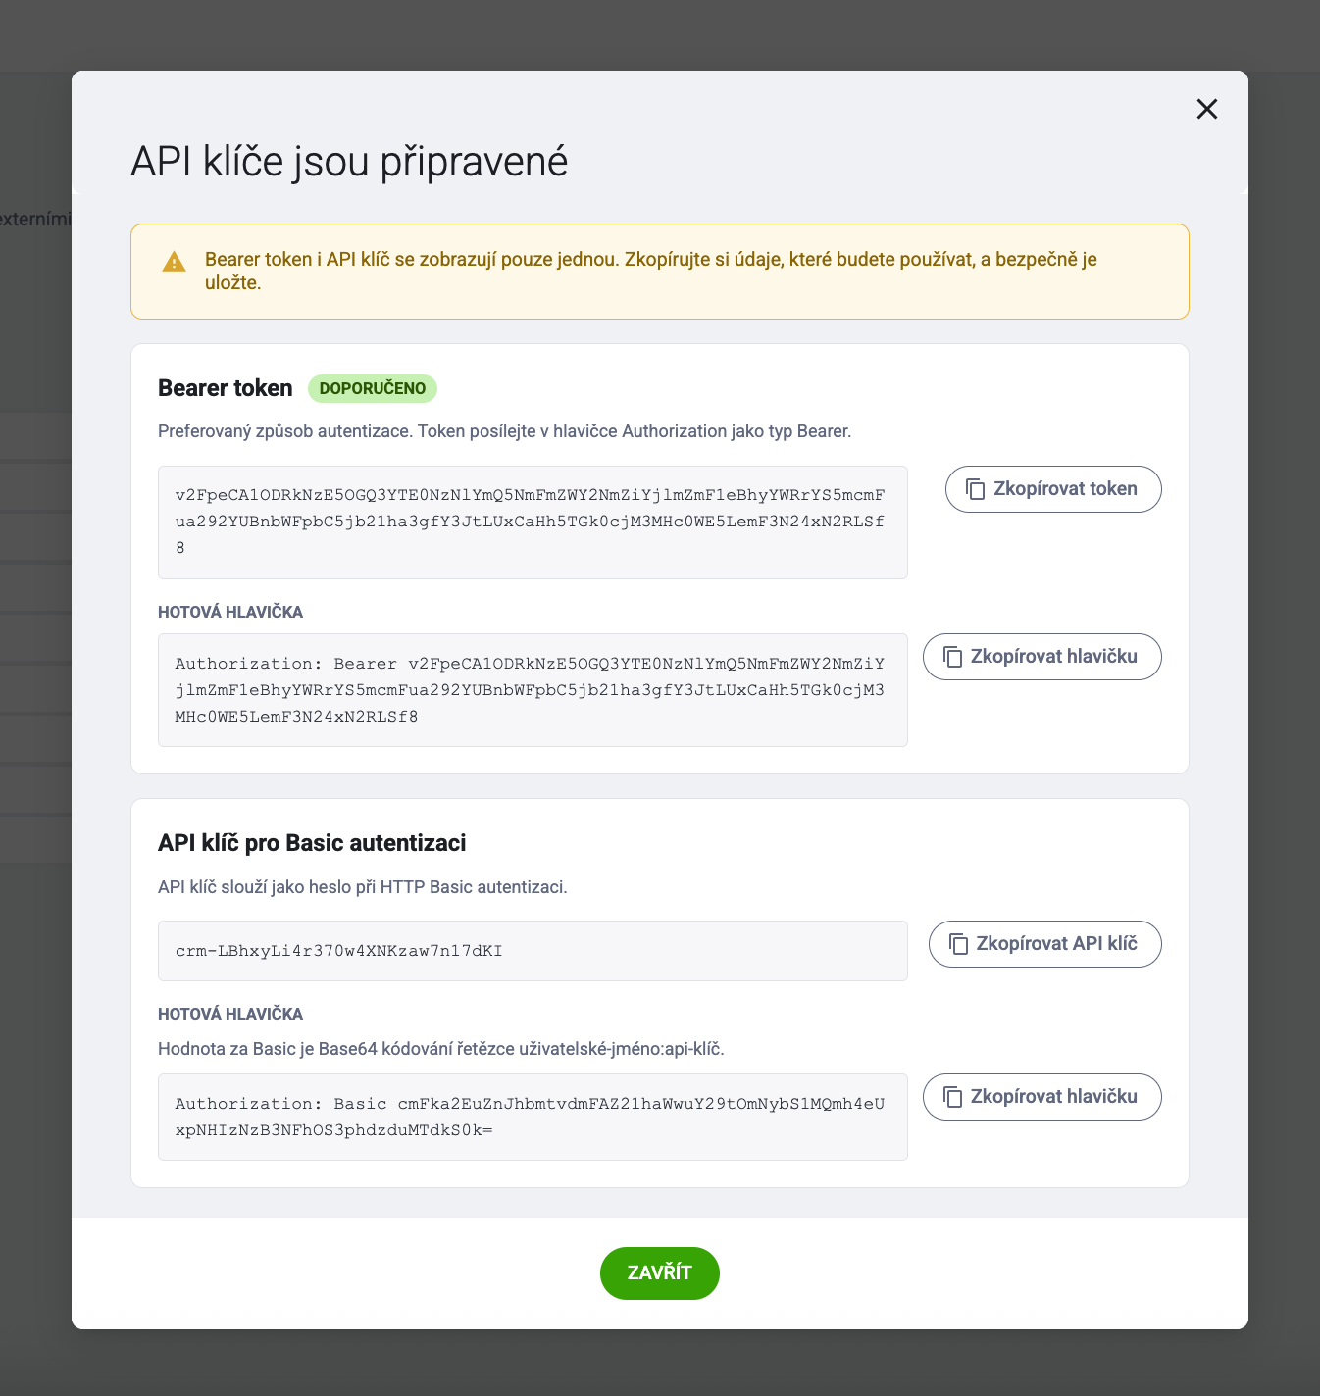Viewport: 1320px width, 1396px height.
Task: Click Zkopírovat API klíč button
Action: [1045, 944]
